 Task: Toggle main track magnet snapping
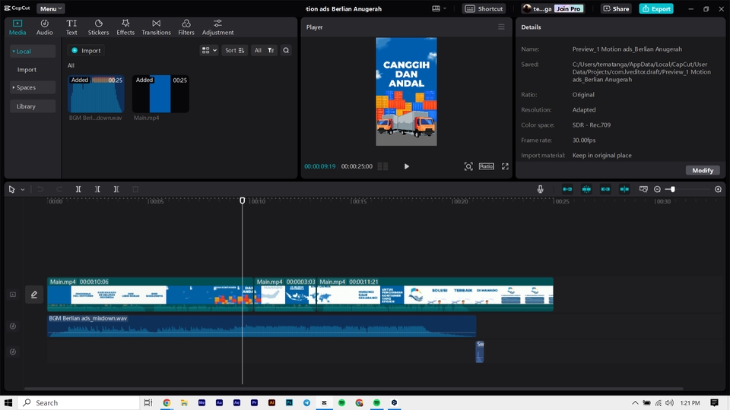567,189
